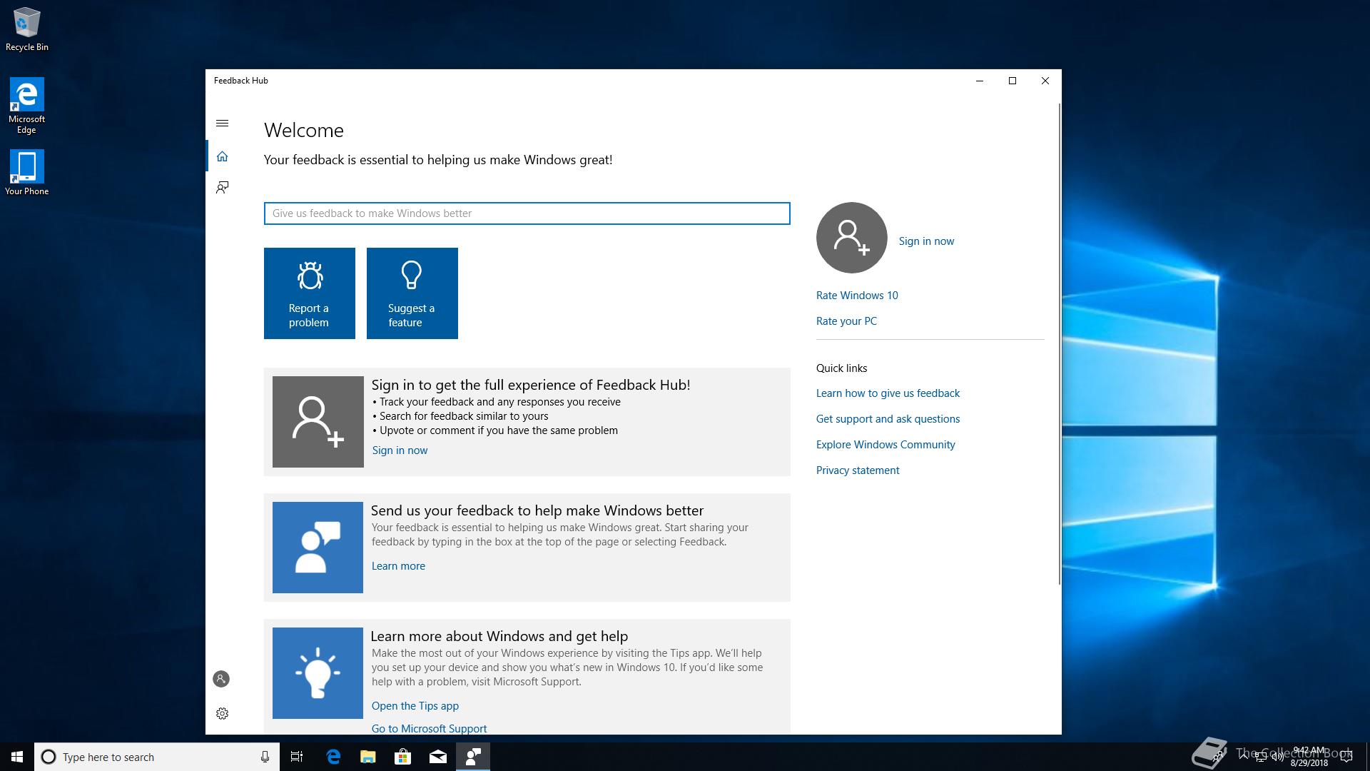
Task: Click the Report a problem tile
Action: point(310,293)
